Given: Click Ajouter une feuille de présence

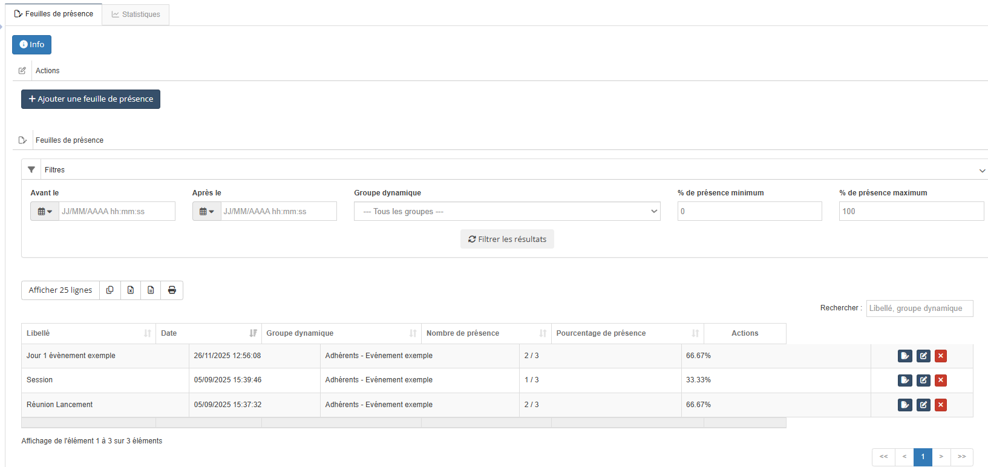Looking at the screenshot, I should pos(91,99).
